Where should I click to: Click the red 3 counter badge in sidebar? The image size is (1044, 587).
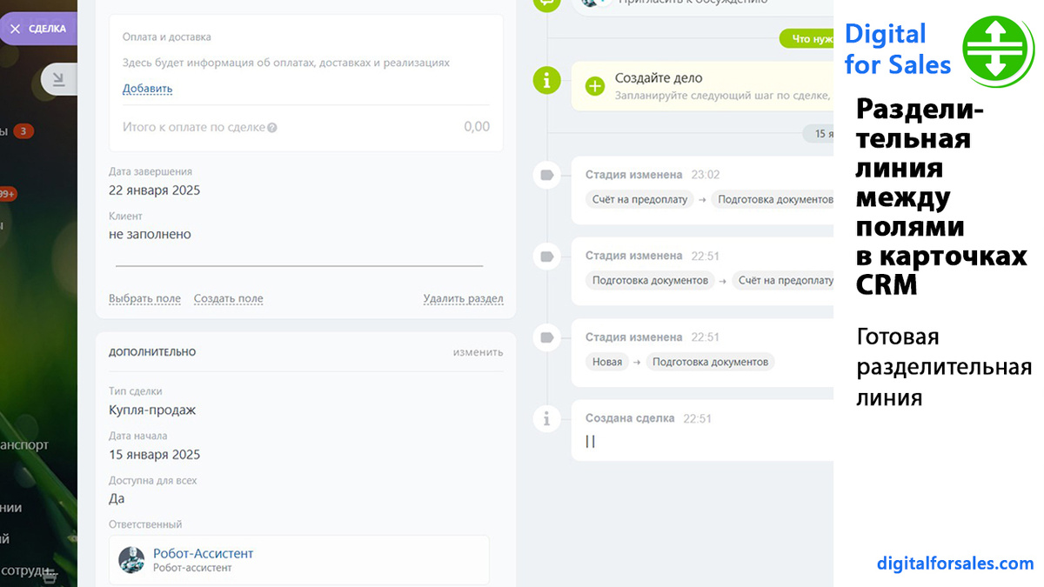pyautogui.click(x=23, y=132)
